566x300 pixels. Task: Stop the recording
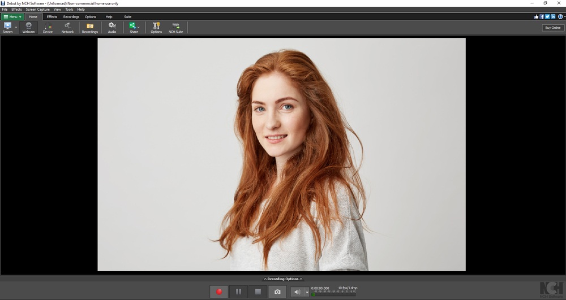(x=258, y=292)
